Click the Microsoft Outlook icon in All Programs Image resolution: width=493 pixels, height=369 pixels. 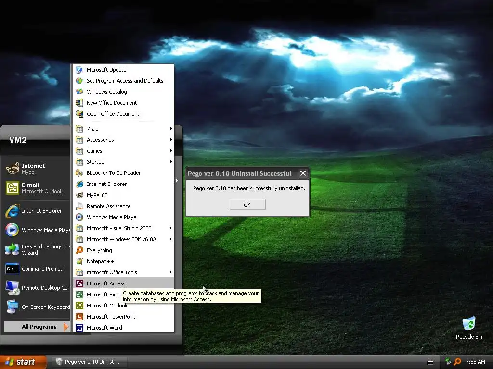tap(79, 305)
